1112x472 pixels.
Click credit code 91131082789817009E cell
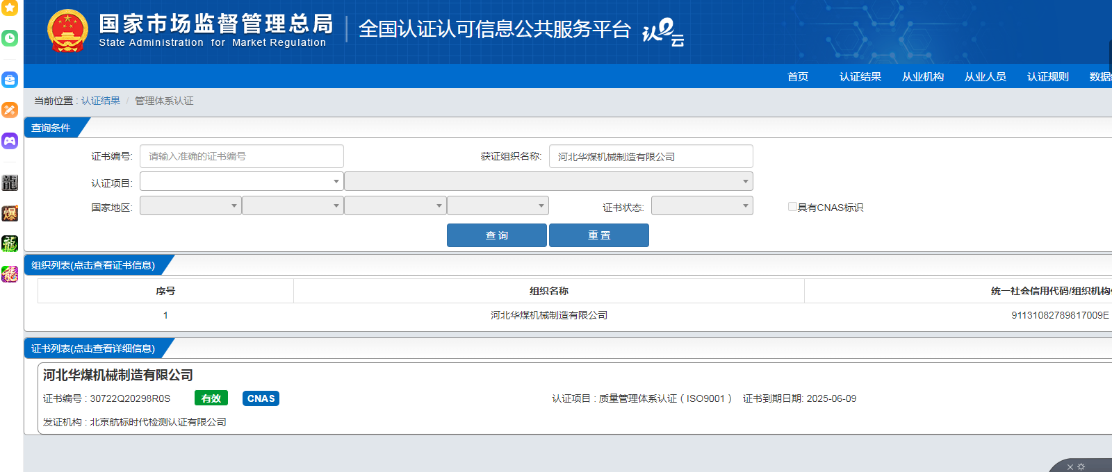[x=1061, y=315]
